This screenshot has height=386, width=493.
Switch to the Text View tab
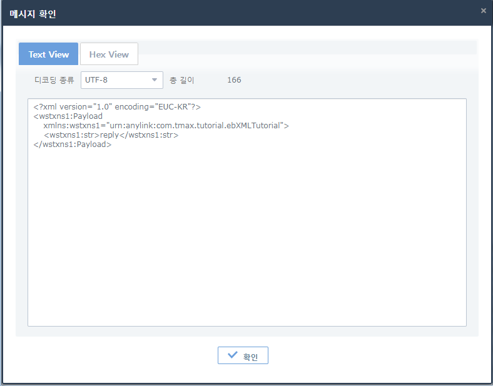point(48,54)
